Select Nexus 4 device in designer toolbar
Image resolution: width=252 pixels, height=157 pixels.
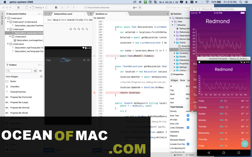pos(56,20)
